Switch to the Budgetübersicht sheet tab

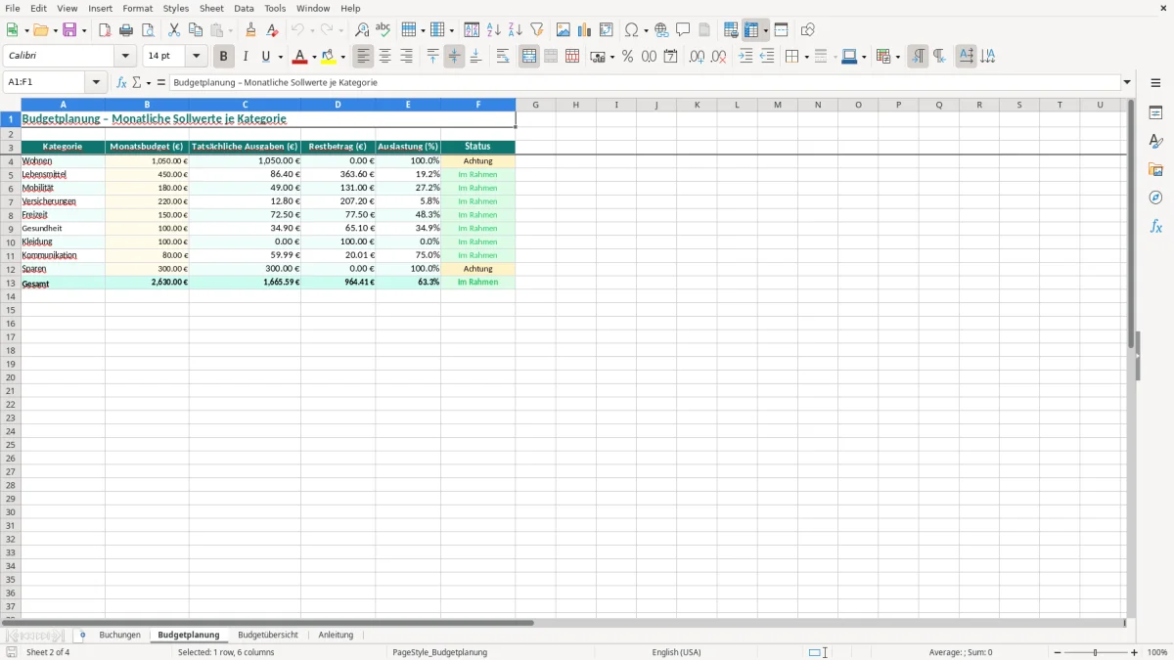pyautogui.click(x=268, y=635)
